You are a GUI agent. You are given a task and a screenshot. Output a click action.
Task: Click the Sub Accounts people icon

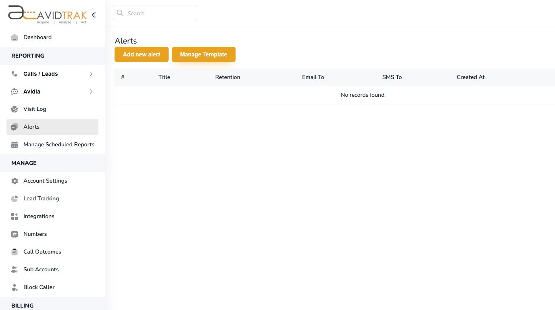click(15, 270)
